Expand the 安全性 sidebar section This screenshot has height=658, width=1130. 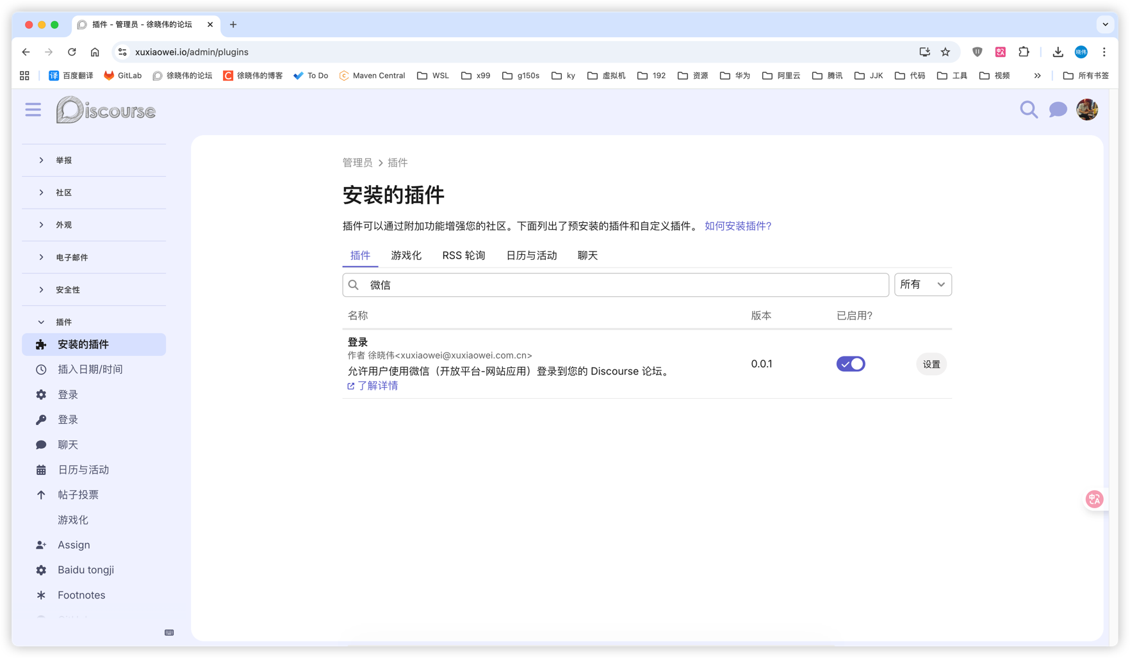(67, 290)
